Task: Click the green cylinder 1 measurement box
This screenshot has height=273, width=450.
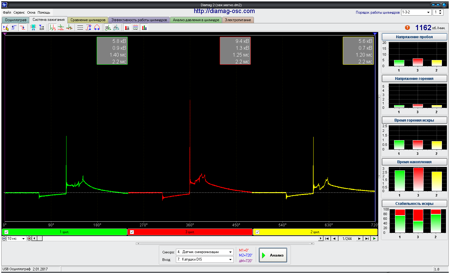Action: point(112,51)
